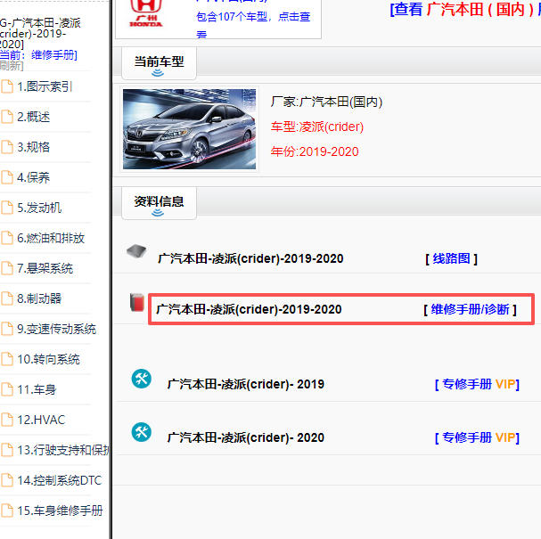Click the page icon beside 11.车身
The height and width of the screenshot is (539, 541).
(x=6, y=389)
